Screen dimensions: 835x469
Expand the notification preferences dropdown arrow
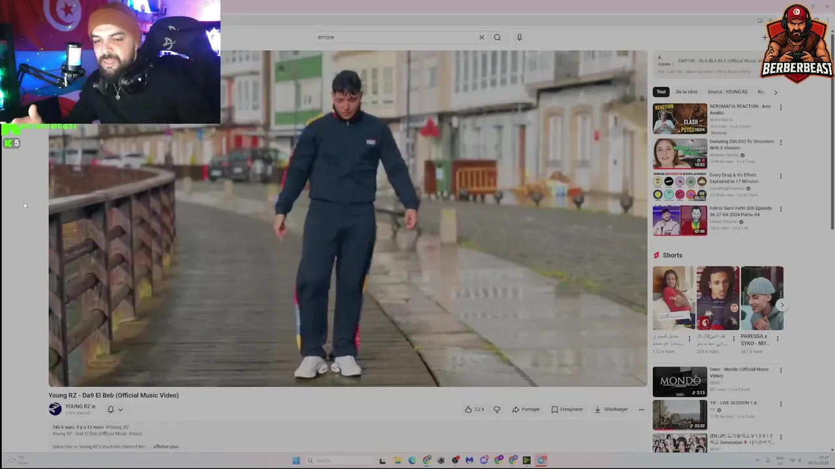120,410
